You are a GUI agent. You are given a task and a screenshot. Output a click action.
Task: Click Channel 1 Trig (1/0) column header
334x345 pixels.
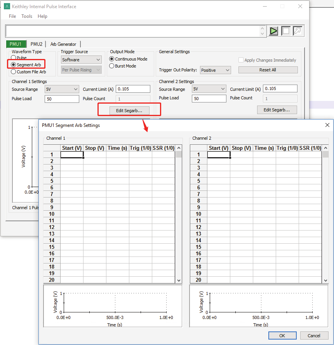click(x=141, y=148)
